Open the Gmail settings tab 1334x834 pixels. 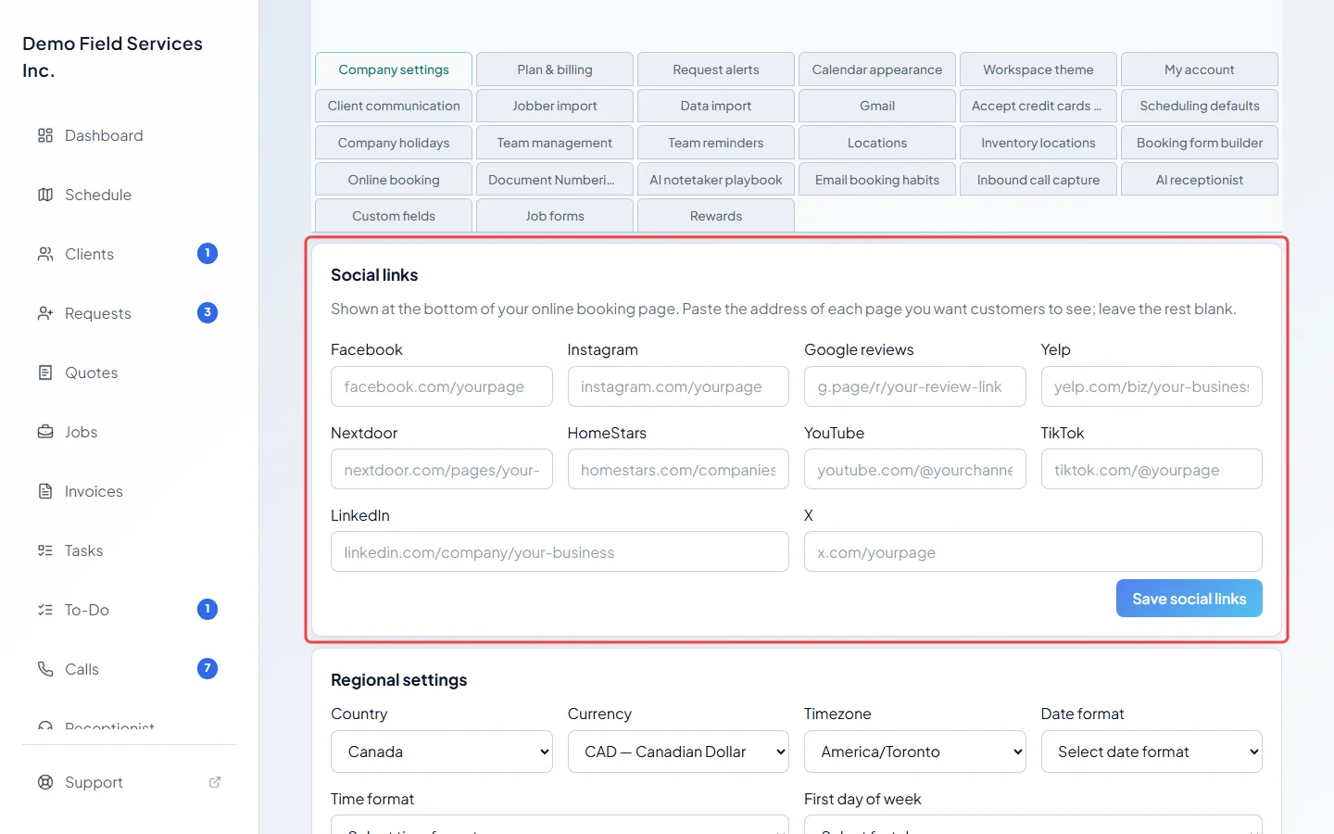click(877, 106)
